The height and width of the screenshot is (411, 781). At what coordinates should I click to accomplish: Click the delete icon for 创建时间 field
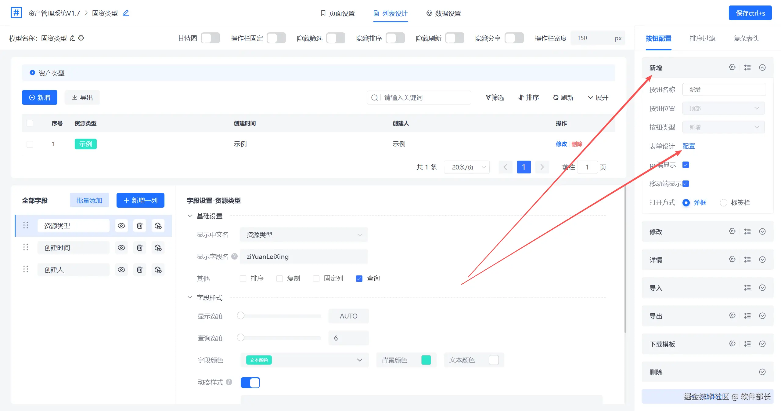(x=139, y=248)
